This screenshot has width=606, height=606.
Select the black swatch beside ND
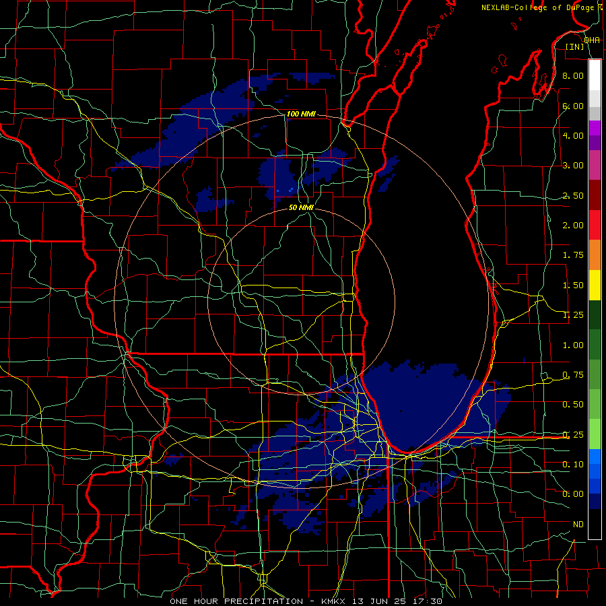point(595,524)
